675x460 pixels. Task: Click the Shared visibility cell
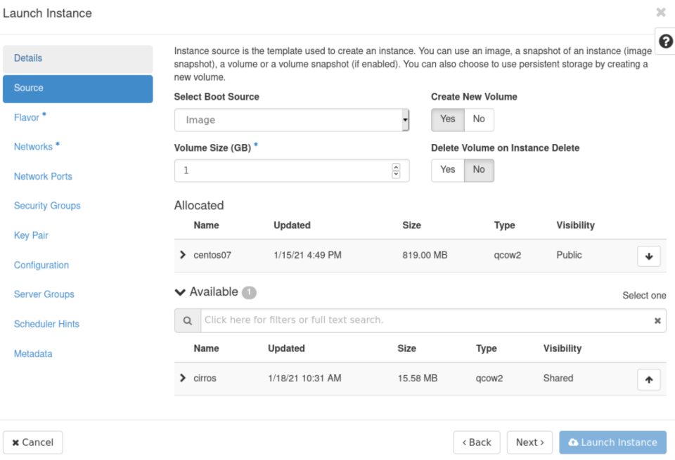(558, 379)
